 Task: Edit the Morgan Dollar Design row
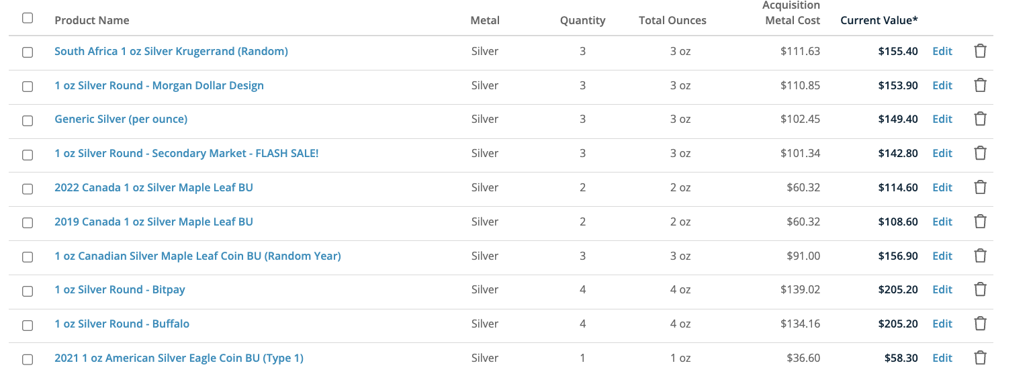click(x=942, y=85)
